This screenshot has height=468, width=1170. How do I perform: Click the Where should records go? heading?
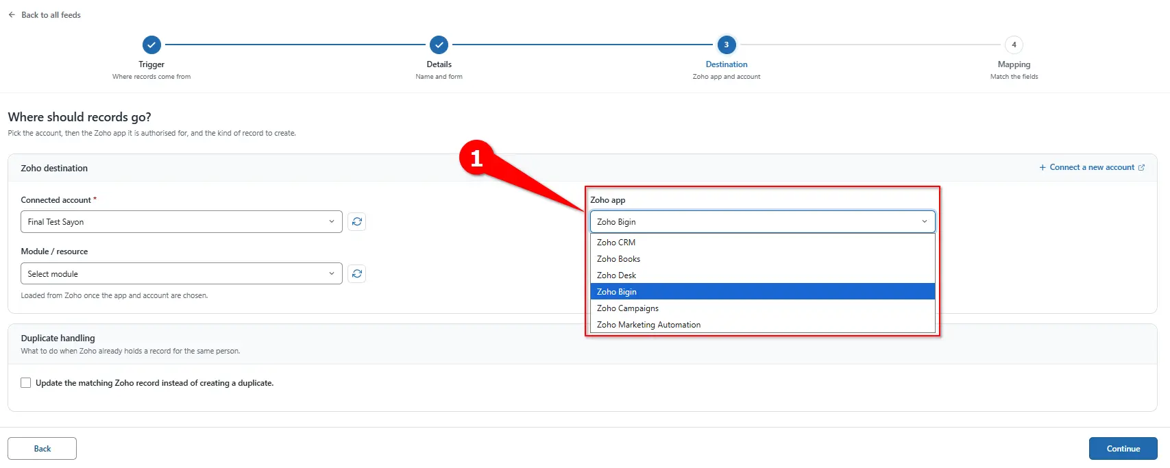[x=80, y=117]
